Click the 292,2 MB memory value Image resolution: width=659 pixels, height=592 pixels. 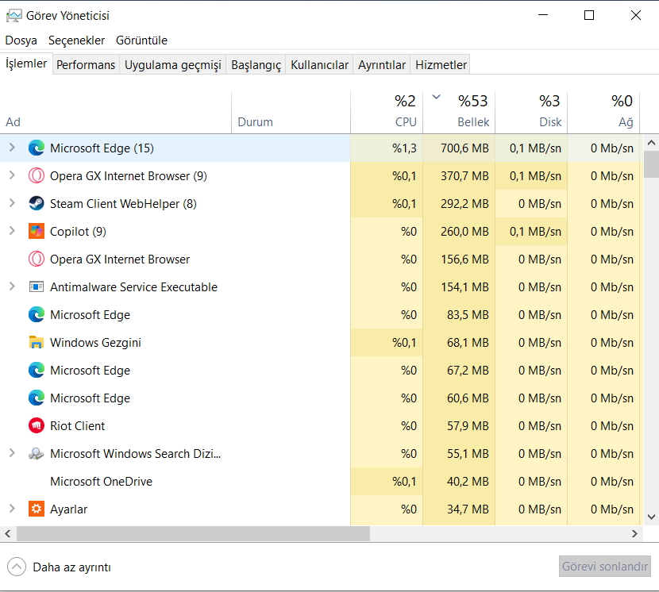(x=464, y=203)
